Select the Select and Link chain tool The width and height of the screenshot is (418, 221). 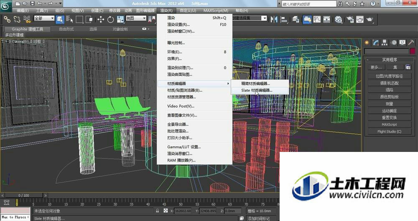pos(7,19)
